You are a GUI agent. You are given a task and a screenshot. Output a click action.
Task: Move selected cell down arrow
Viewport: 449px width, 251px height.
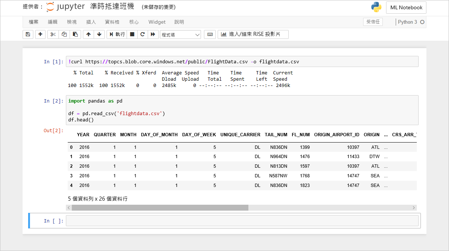pos(99,34)
